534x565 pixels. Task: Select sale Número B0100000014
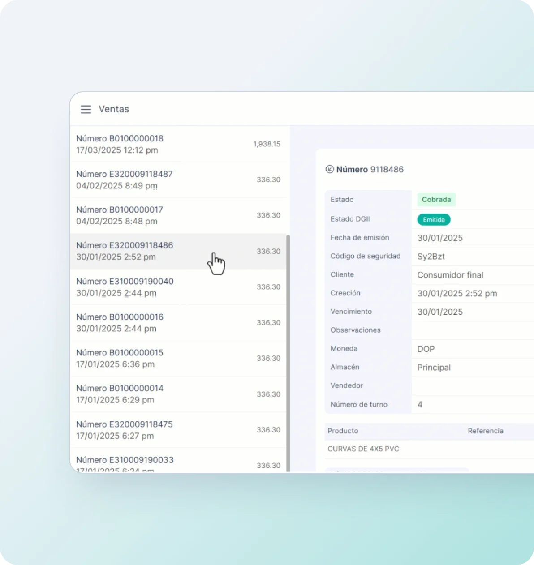(x=178, y=394)
